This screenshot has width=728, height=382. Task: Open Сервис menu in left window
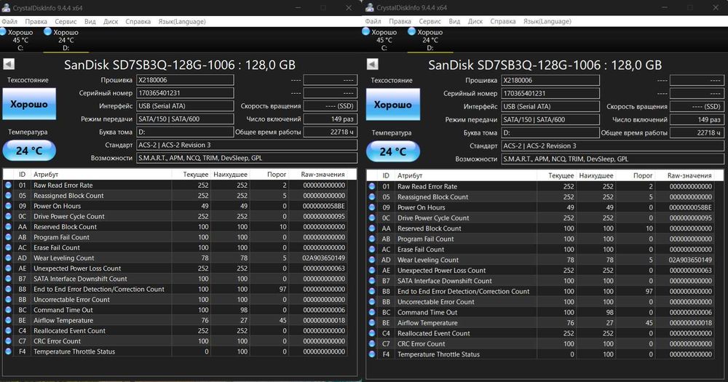(x=66, y=21)
